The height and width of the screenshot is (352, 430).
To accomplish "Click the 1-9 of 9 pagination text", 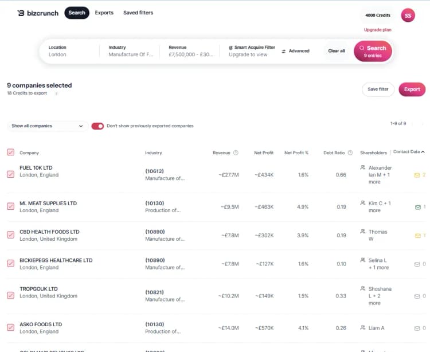I will 398,124.
